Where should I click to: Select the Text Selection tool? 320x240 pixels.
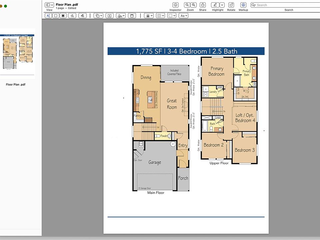[x=48, y=16]
